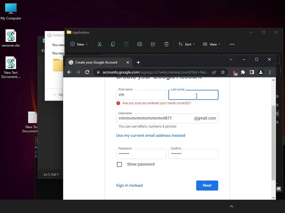The height and width of the screenshot is (213, 285).
Task: Click the Password field
Action: click(141, 154)
